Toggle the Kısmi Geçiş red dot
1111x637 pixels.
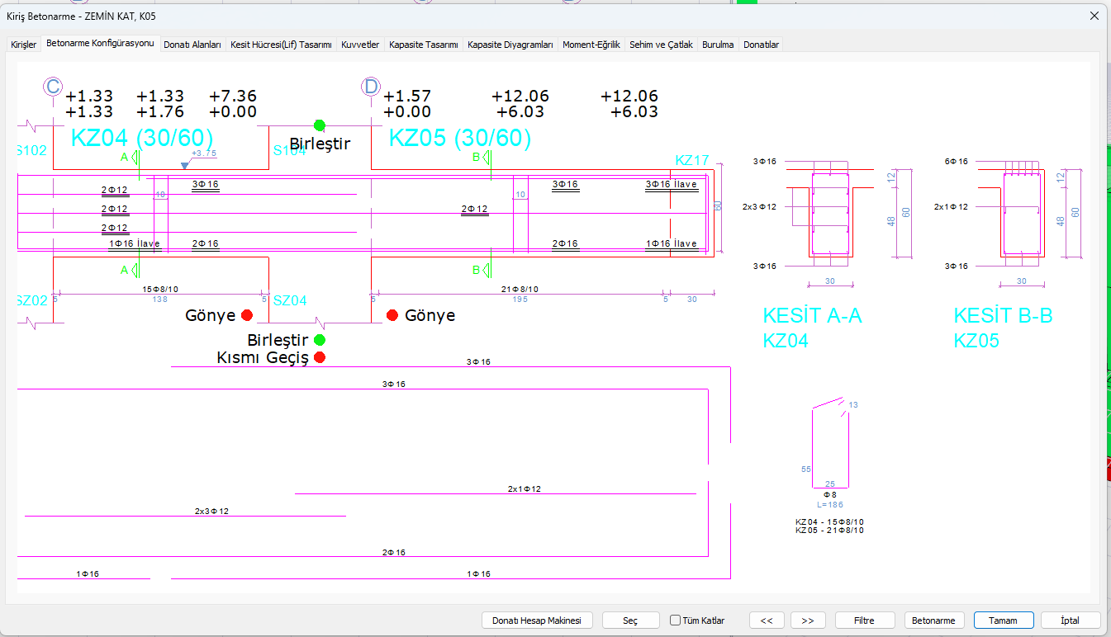(x=320, y=357)
